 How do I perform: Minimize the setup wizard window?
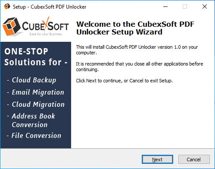coord(165,6)
